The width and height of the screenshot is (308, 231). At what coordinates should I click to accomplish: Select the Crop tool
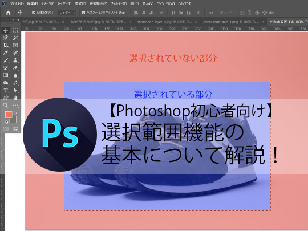6,45
